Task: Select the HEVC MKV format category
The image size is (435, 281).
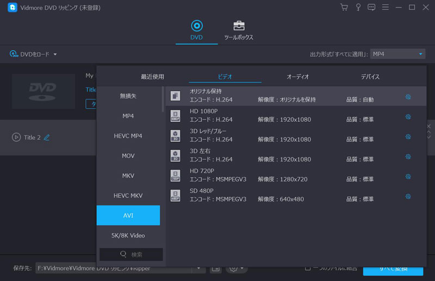Action: pyautogui.click(x=128, y=196)
